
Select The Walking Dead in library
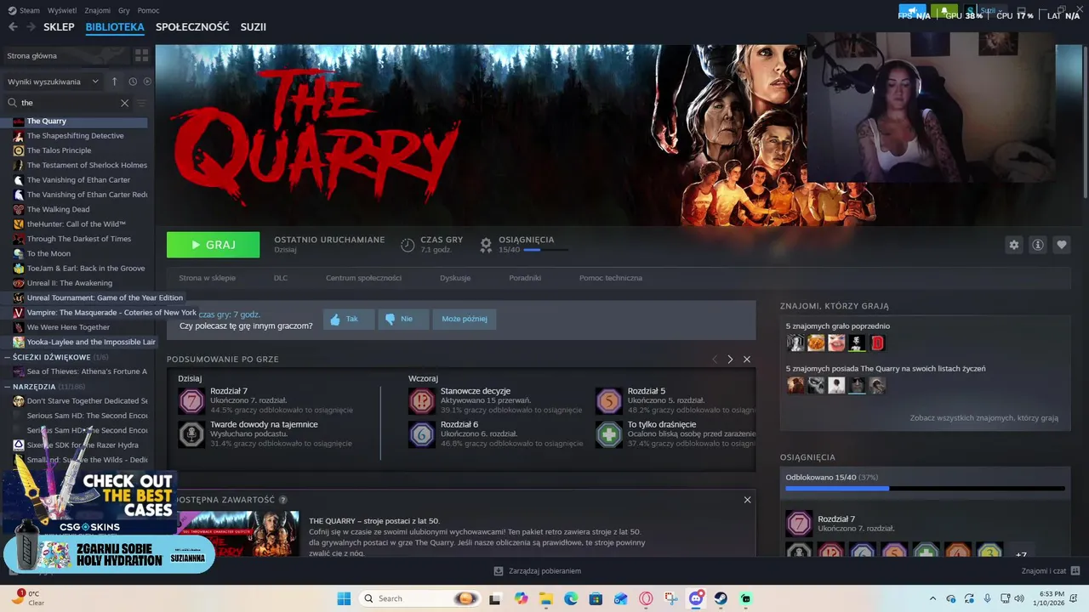coord(58,209)
